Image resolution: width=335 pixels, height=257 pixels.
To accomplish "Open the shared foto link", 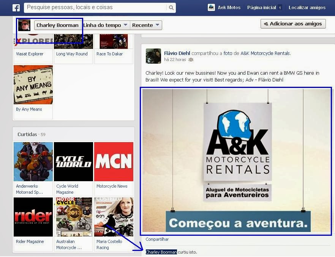I will click(x=228, y=53).
